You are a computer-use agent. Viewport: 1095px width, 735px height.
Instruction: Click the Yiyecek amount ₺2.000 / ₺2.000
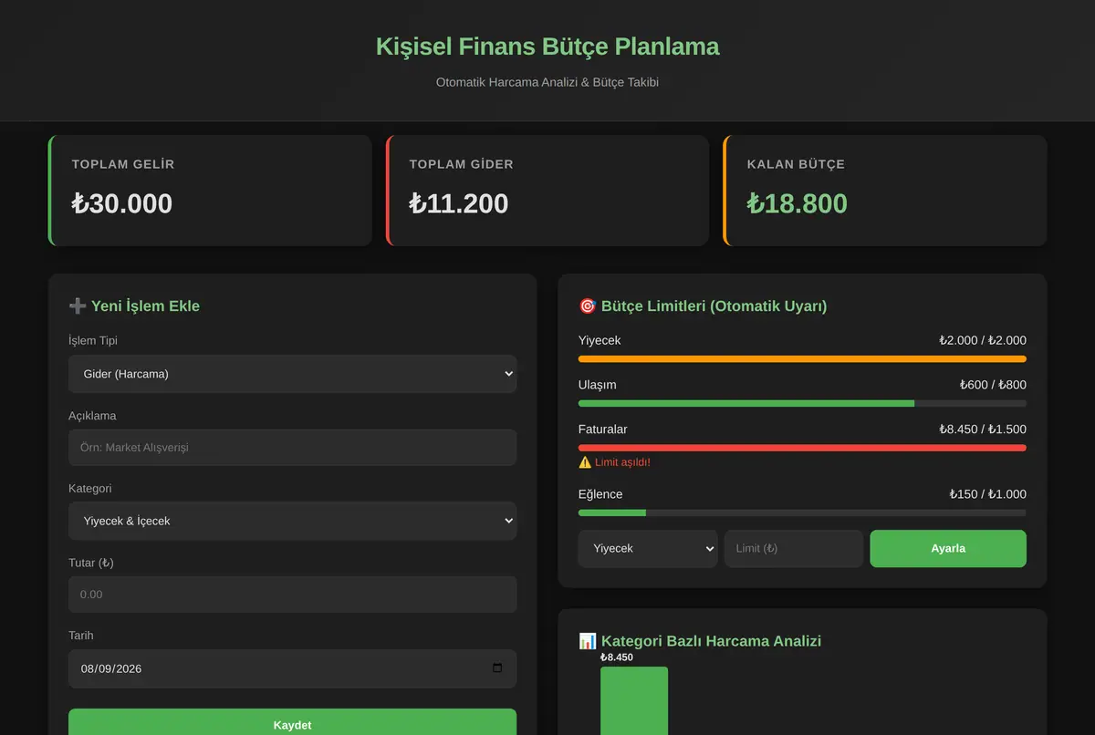983,340
